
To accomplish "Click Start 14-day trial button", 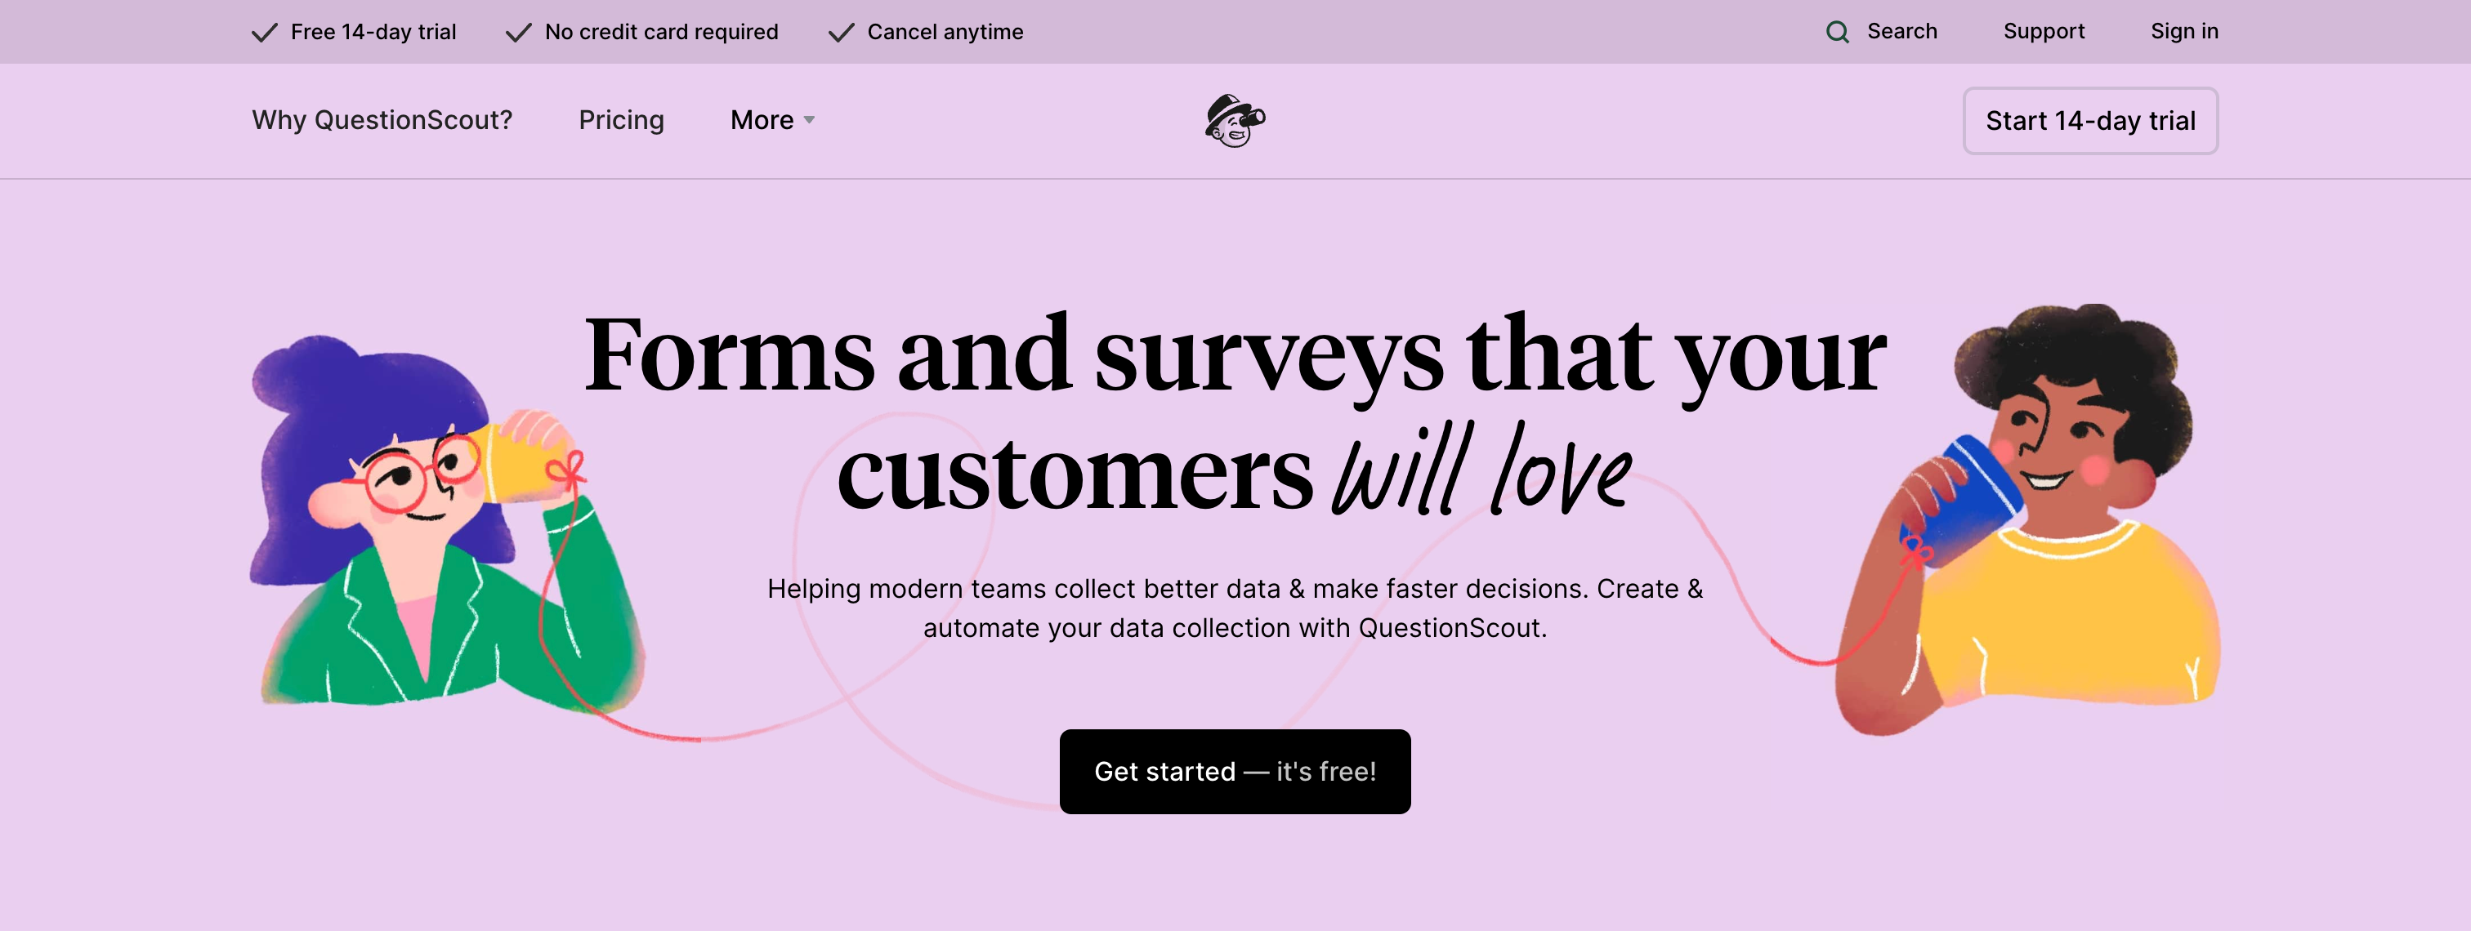I will pos(2090,121).
